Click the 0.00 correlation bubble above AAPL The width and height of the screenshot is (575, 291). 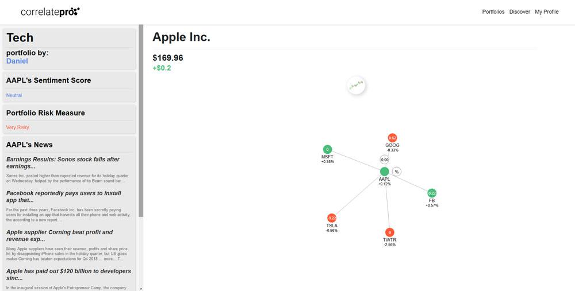[x=384, y=160]
